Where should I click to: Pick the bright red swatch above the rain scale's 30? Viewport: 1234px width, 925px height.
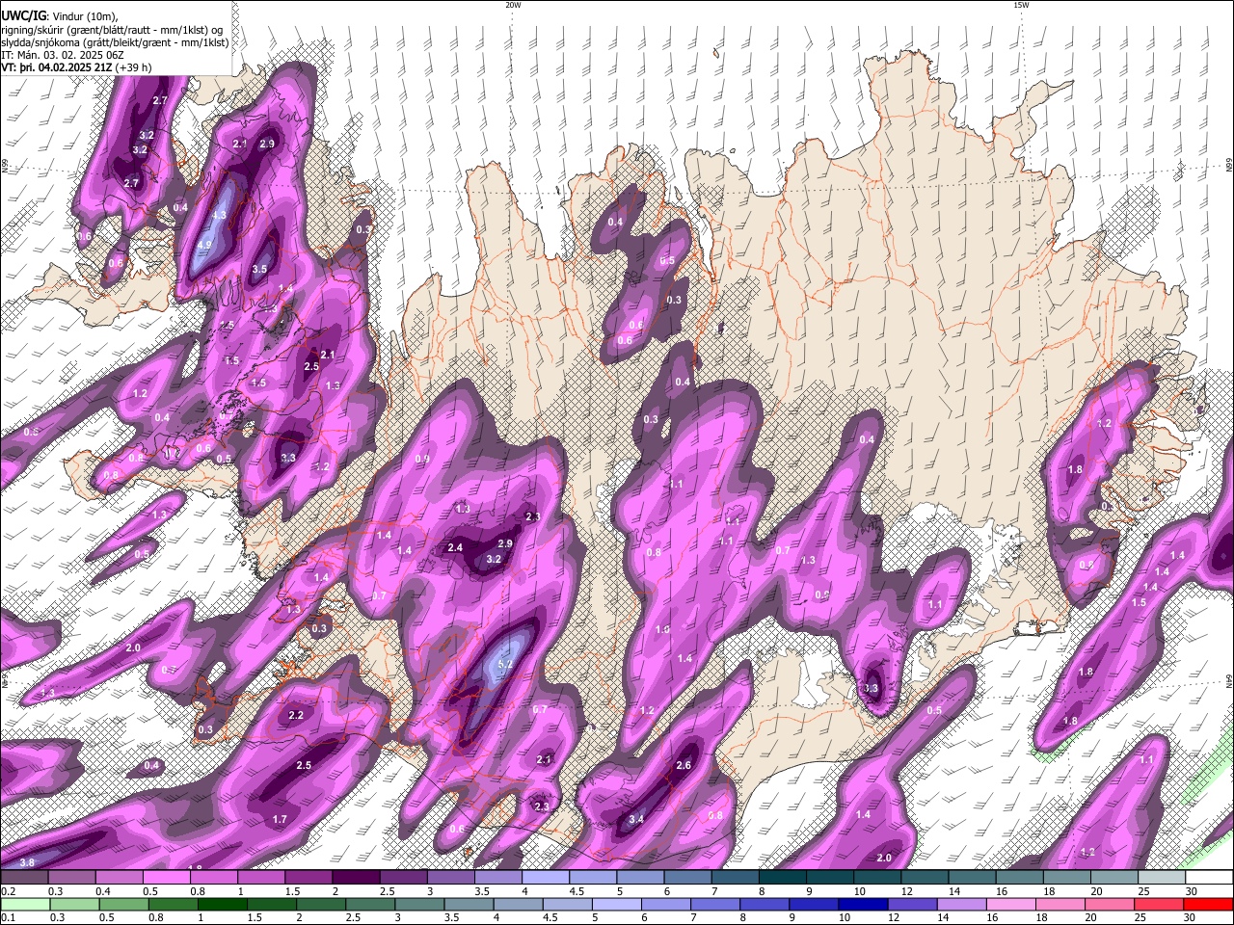pyautogui.click(x=1209, y=904)
